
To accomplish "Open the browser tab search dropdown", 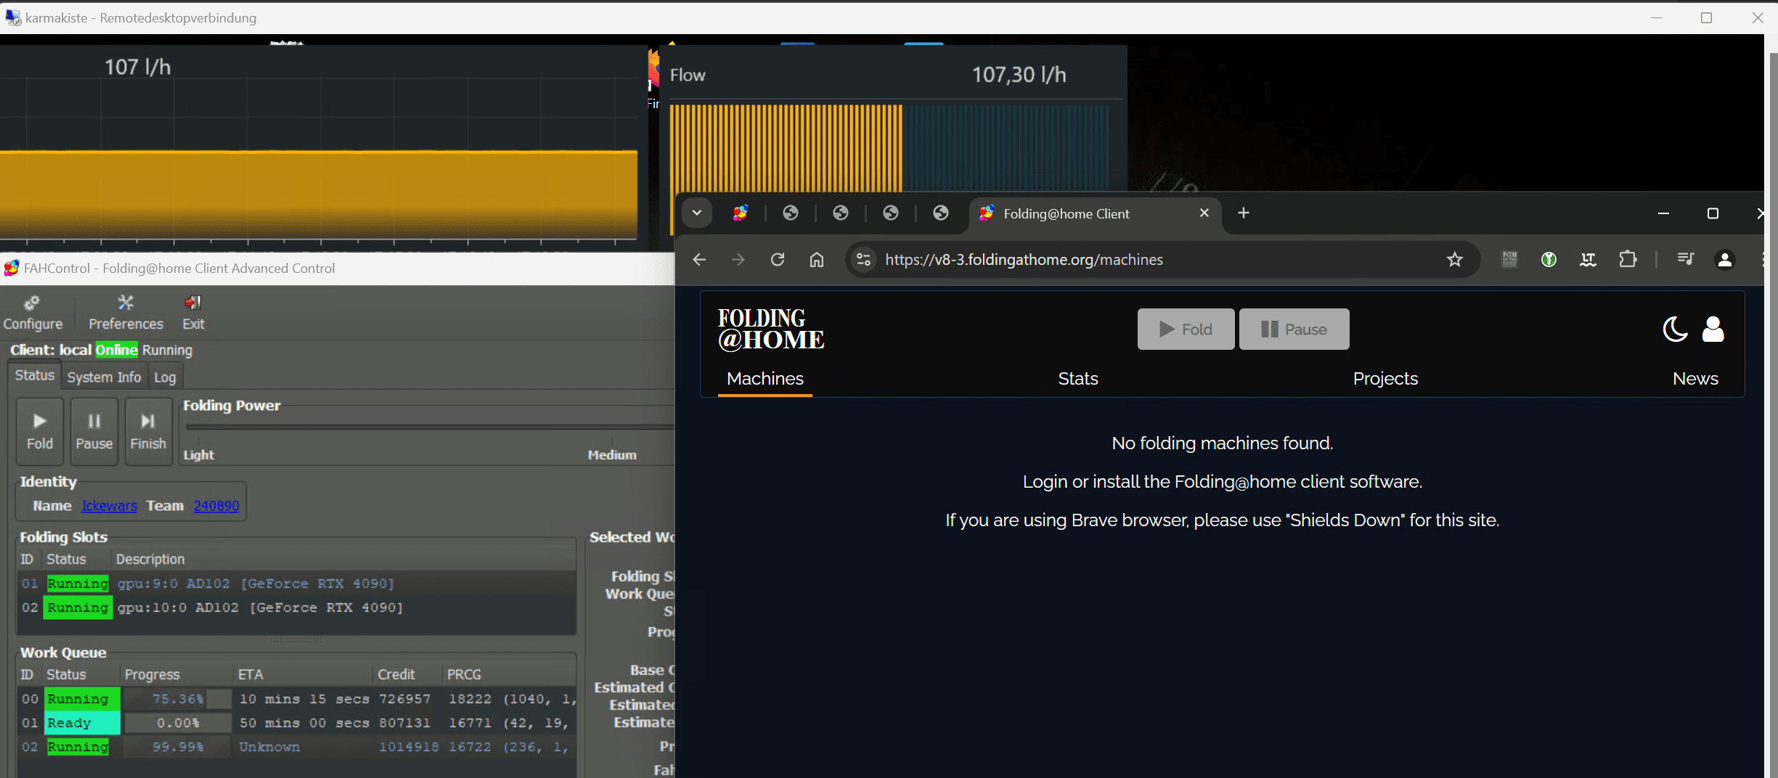I will tap(697, 213).
